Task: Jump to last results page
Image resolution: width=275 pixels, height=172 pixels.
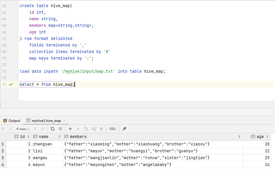Action: pos(42,129)
